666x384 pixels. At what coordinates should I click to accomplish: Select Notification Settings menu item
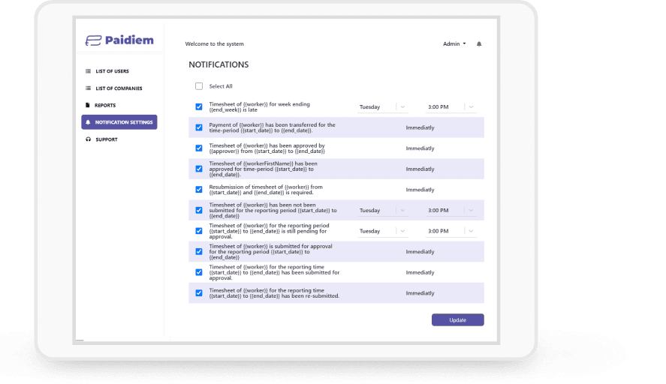pos(119,122)
